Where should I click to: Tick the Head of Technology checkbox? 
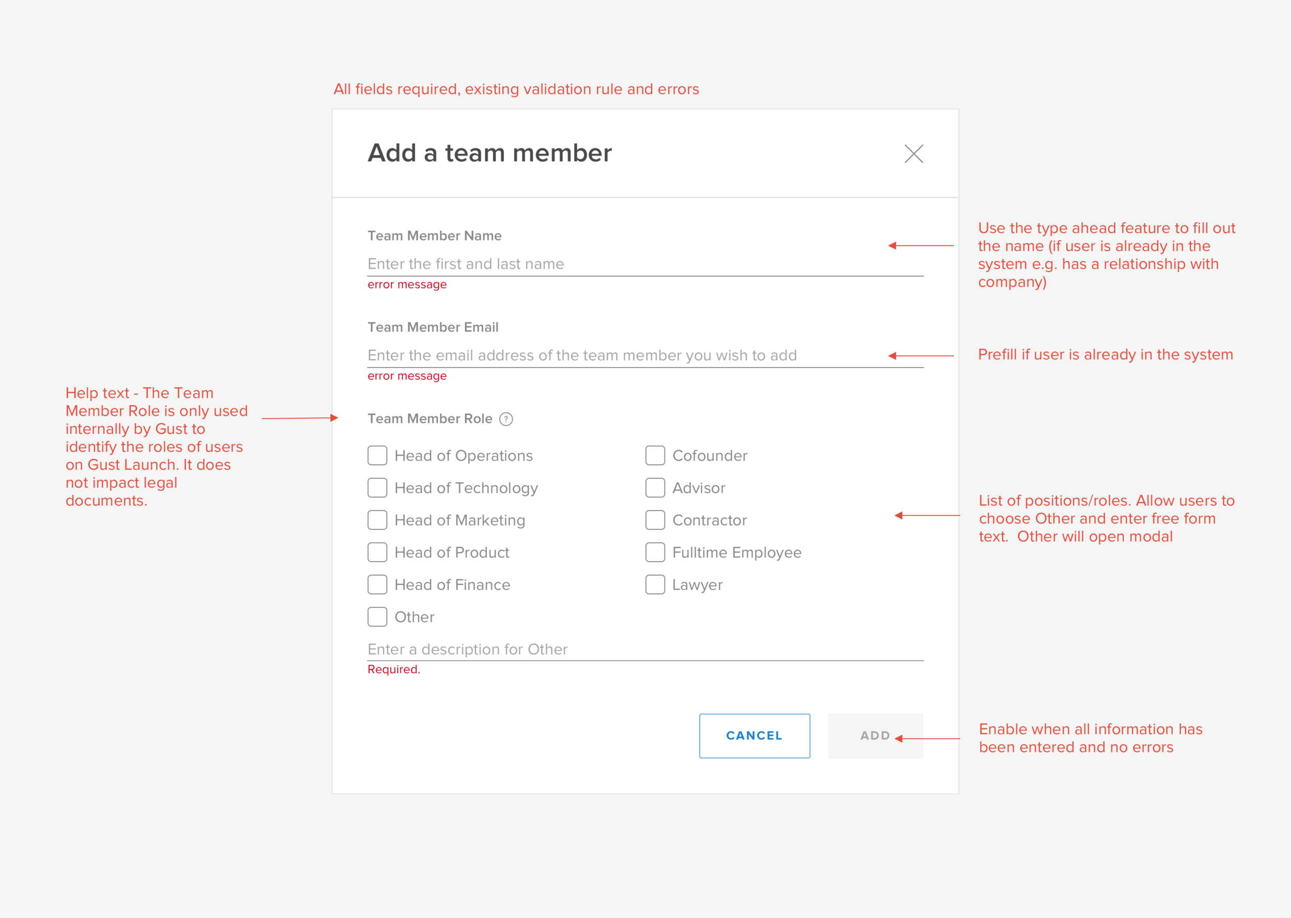coord(377,488)
